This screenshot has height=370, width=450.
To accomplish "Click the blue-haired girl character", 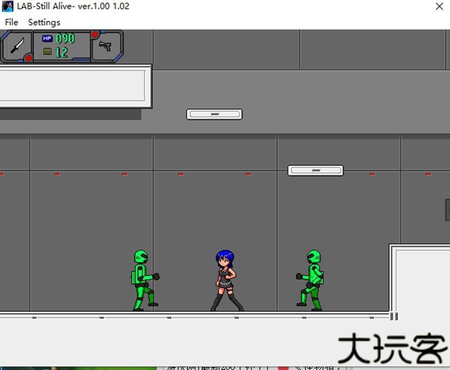I will coord(226,280).
